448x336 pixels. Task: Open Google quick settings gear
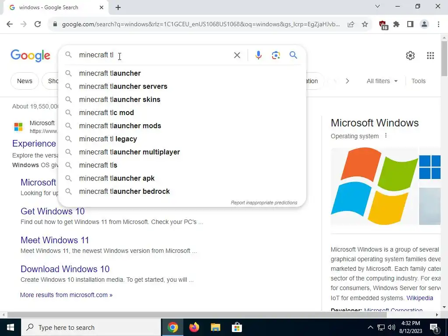[410, 56]
